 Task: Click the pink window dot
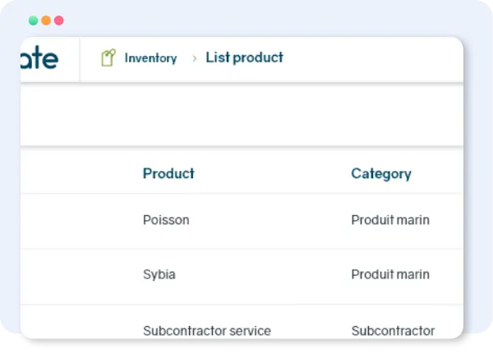(x=59, y=21)
